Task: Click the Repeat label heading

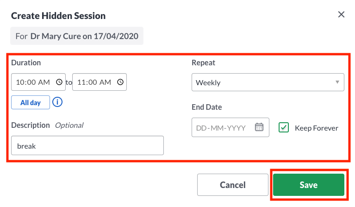Action: [x=203, y=63]
